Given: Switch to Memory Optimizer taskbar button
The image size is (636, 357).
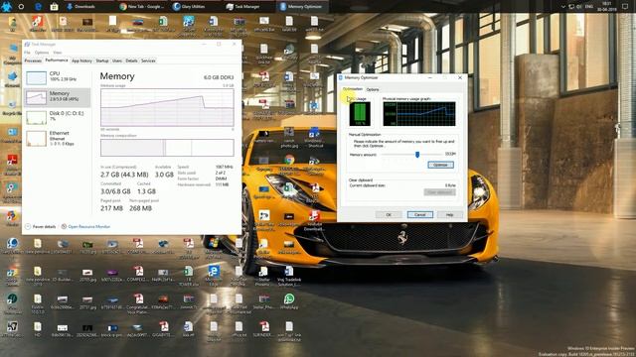Looking at the screenshot, I should tap(301, 7).
